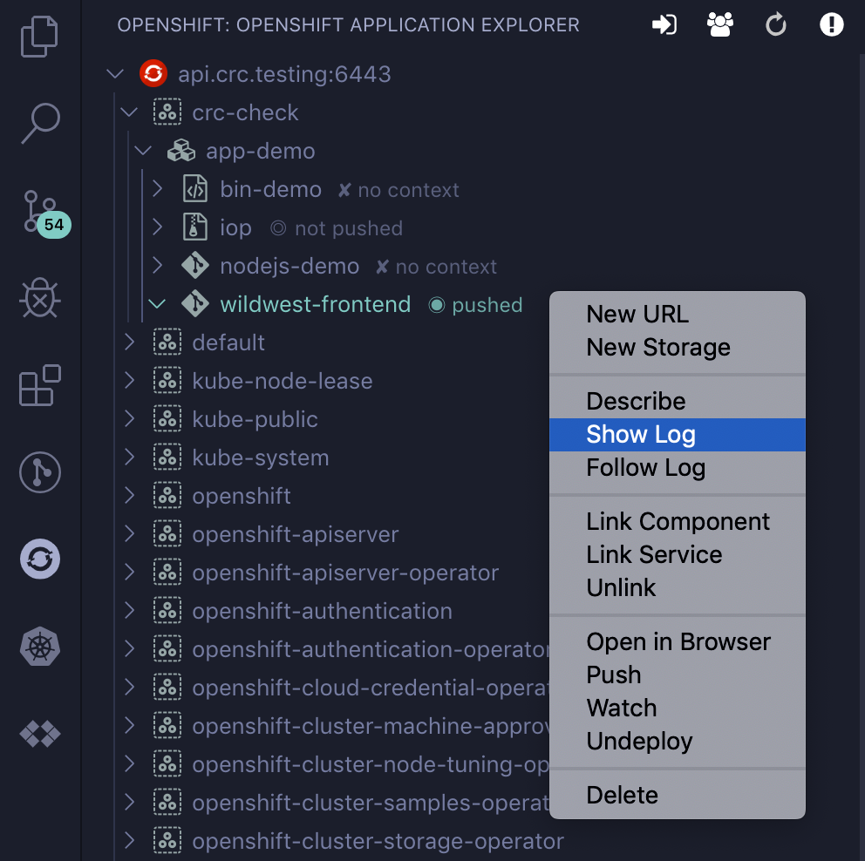This screenshot has width=865, height=861.
Task: Open the Kubernetes view from the sidebar
Action: click(39, 647)
